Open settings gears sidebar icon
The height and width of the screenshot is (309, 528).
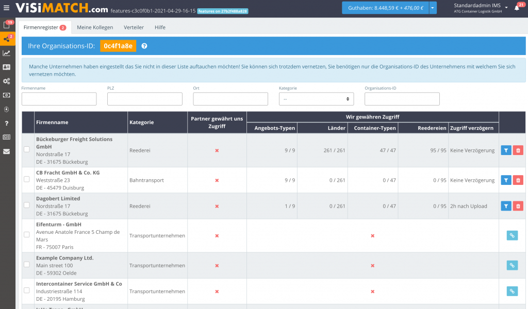point(6,81)
